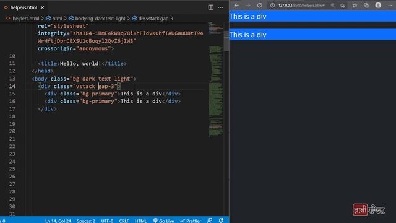This screenshot has width=396, height=223.
Task: Add this page to favorites
Action: pos(342,6)
